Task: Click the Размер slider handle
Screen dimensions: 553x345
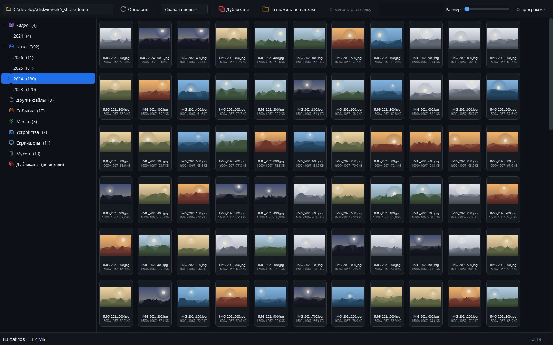Action: (467, 9)
